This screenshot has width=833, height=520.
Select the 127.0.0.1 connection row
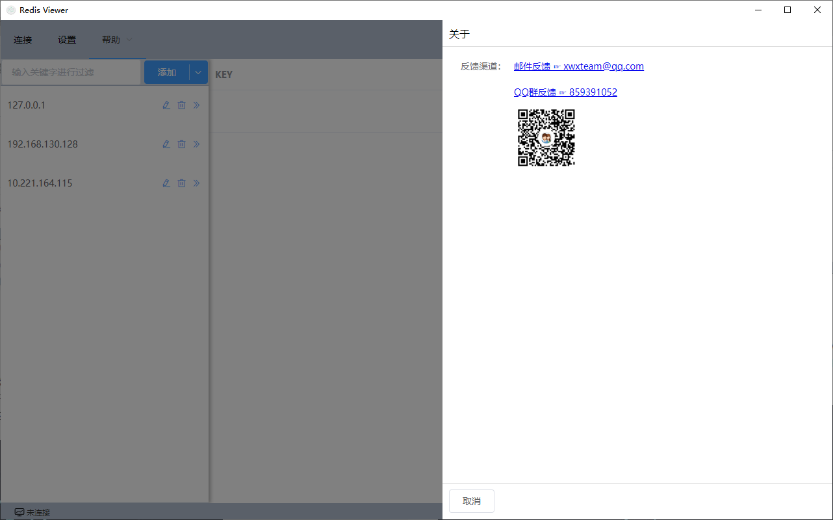[105, 105]
